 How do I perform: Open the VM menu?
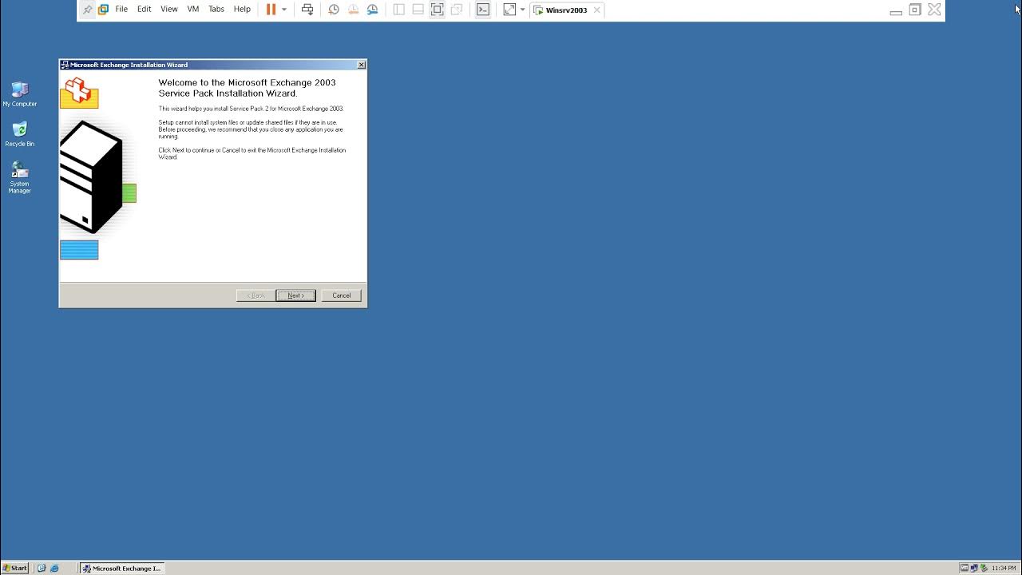[193, 10]
